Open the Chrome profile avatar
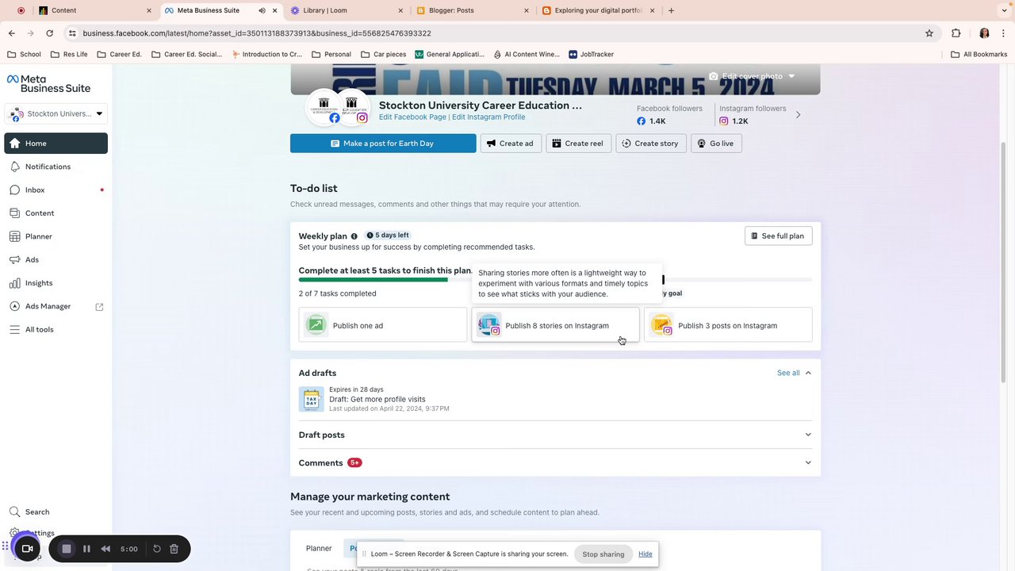1015x571 pixels. 984,33
